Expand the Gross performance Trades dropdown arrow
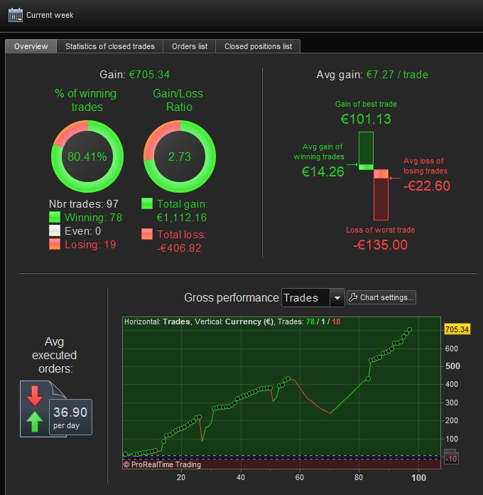This screenshot has width=483, height=495. point(337,298)
